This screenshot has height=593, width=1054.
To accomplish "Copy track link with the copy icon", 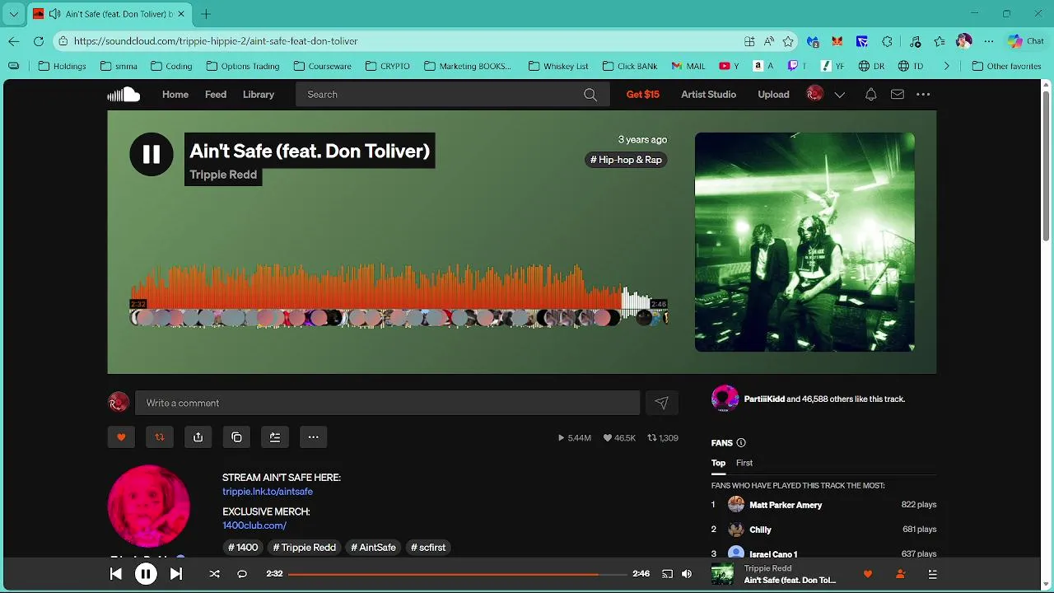I will 236,437.
